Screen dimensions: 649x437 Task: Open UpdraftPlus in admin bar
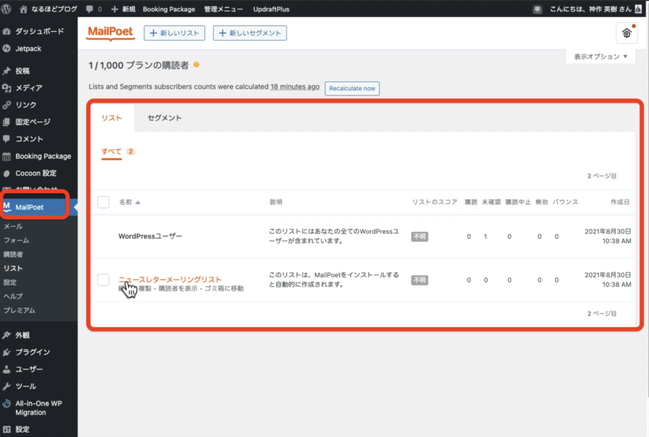271,9
